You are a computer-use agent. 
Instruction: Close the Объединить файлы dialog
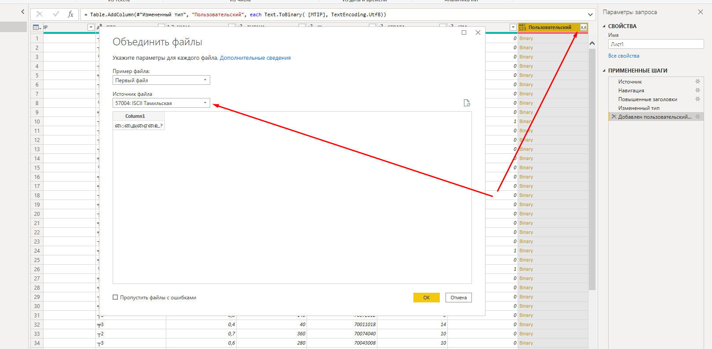pyautogui.click(x=478, y=33)
